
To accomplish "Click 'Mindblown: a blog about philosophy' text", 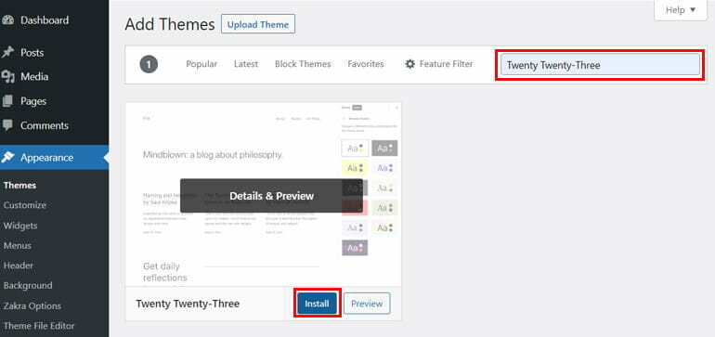I will click(x=213, y=155).
